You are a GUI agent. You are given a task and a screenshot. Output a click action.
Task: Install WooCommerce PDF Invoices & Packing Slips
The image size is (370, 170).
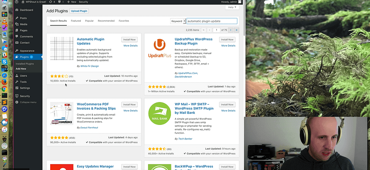click(x=129, y=105)
